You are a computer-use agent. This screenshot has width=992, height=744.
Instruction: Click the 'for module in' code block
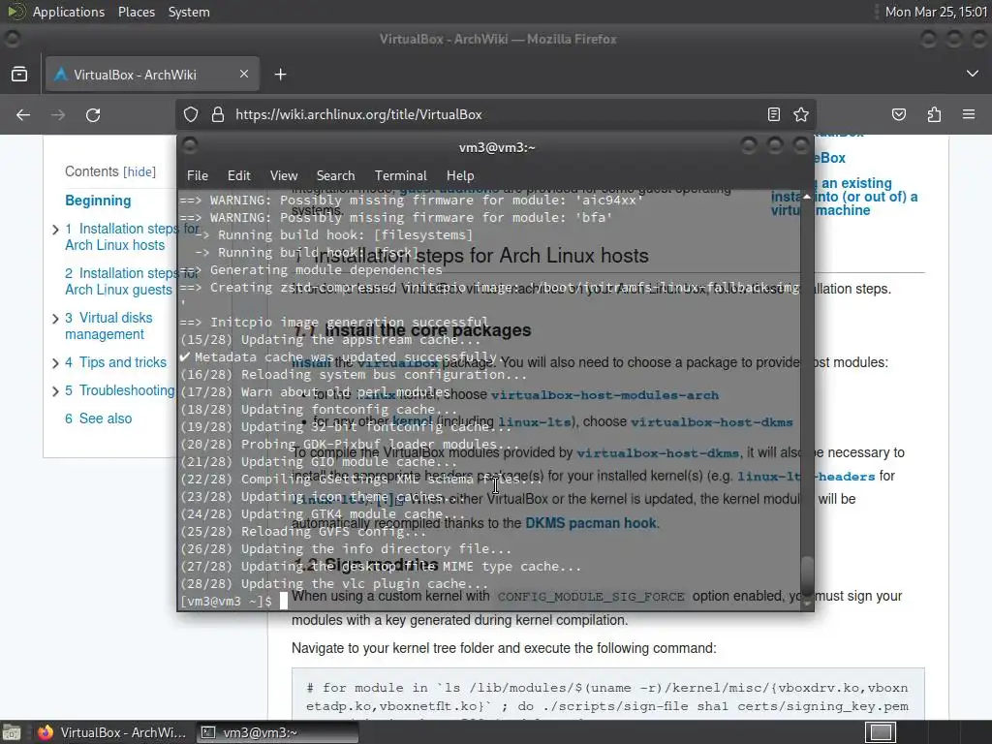[608, 694]
